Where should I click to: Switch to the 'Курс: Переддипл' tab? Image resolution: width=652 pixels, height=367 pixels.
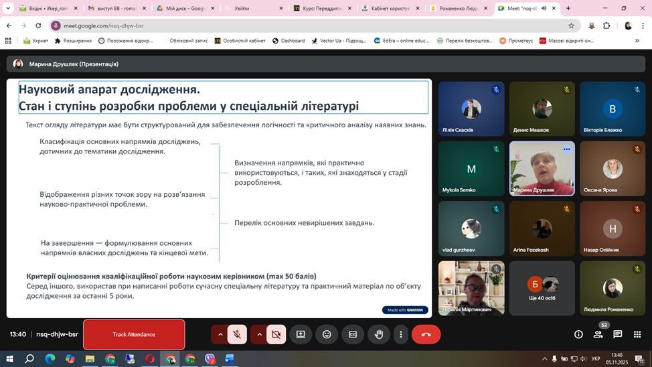[x=322, y=8]
